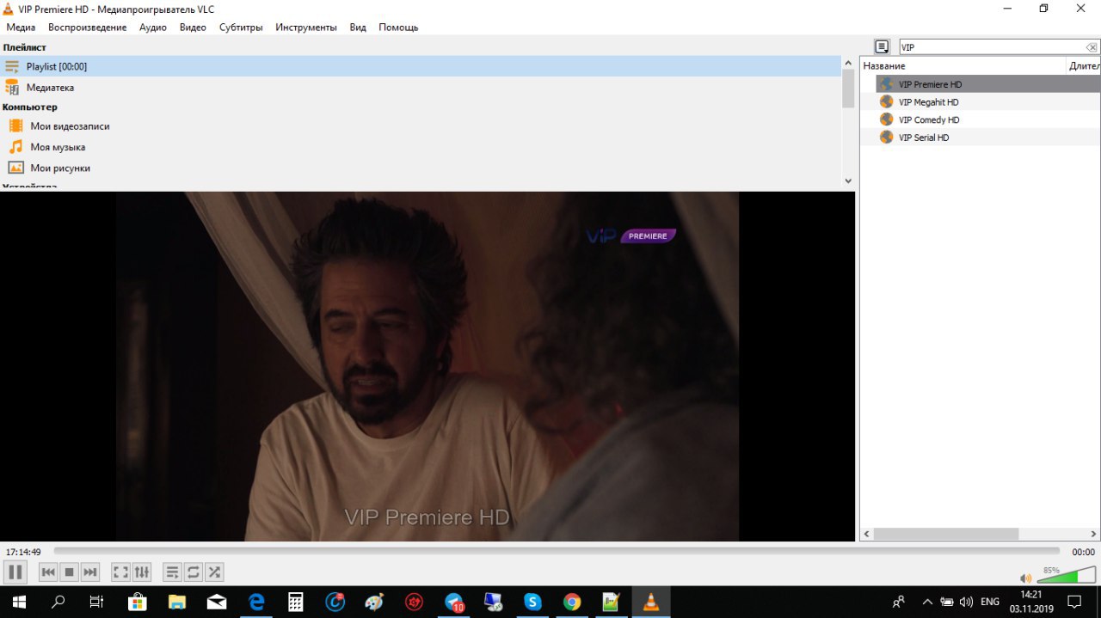1101x618 pixels.
Task: Open the Медиа menu
Action: click(x=21, y=28)
